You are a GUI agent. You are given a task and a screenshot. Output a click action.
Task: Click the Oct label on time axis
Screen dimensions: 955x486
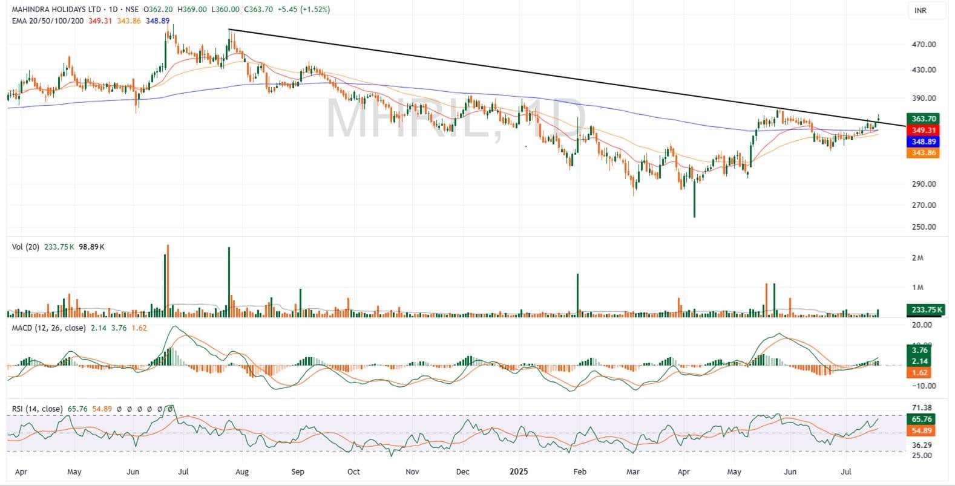353,471
